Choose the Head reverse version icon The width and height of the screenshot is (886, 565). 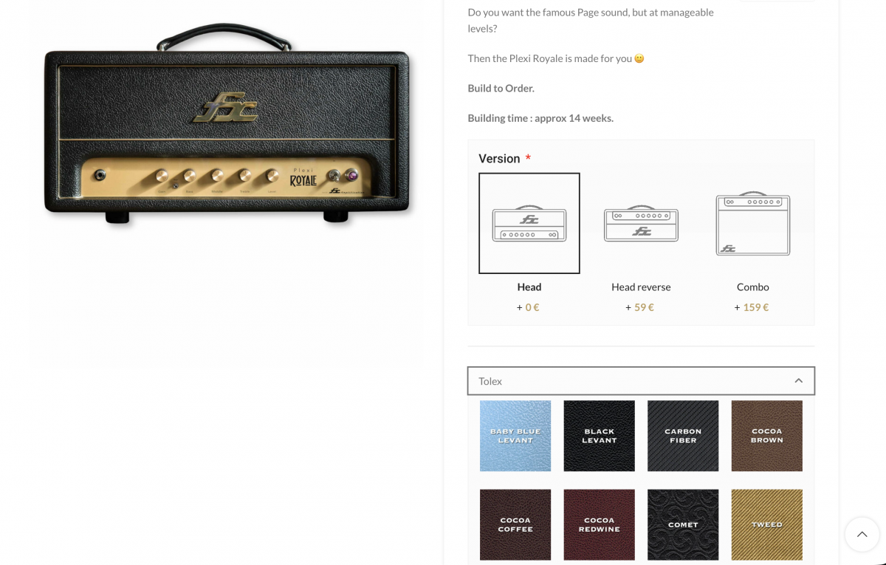point(641,223)
